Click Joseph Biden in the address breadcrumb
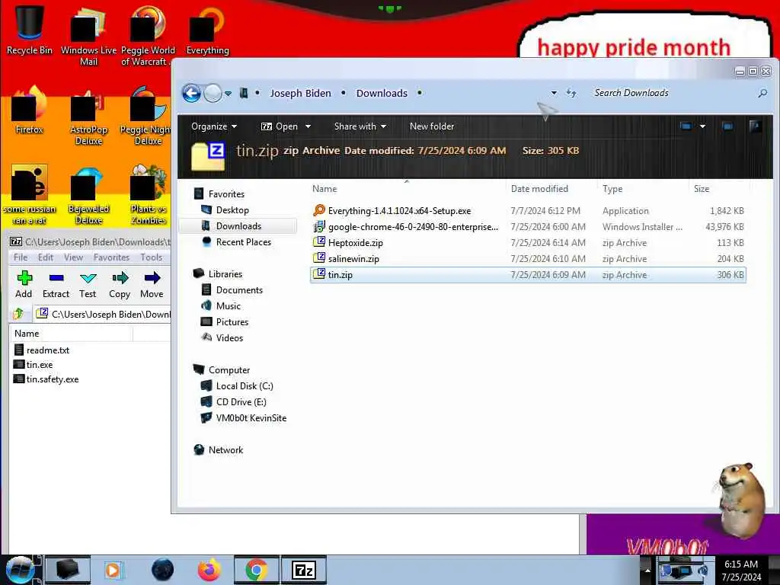 [x=300, y=93]
